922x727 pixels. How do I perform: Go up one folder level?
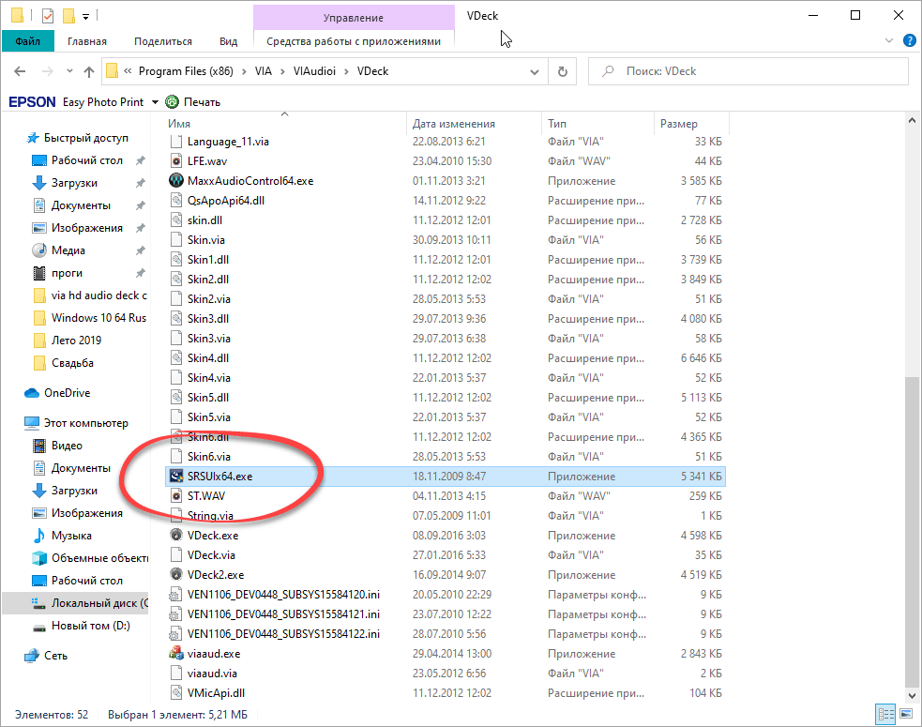point(89,71)
